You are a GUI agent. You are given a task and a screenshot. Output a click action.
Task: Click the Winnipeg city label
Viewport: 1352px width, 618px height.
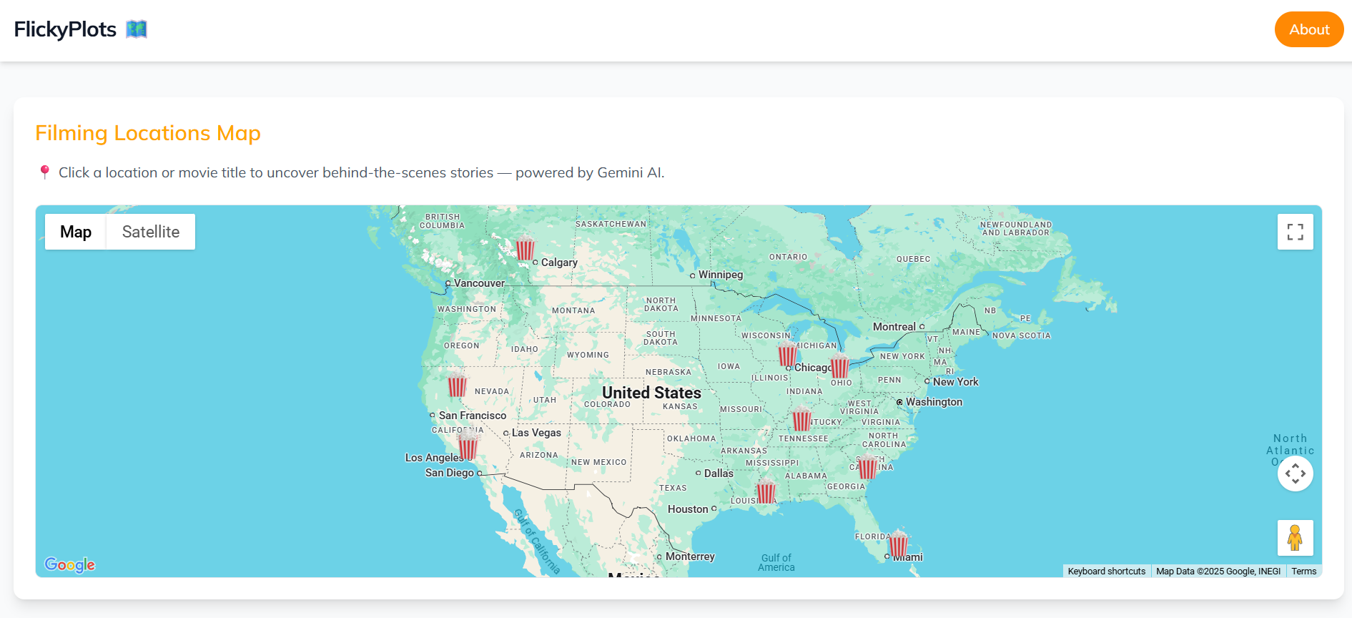pos(721,275)
